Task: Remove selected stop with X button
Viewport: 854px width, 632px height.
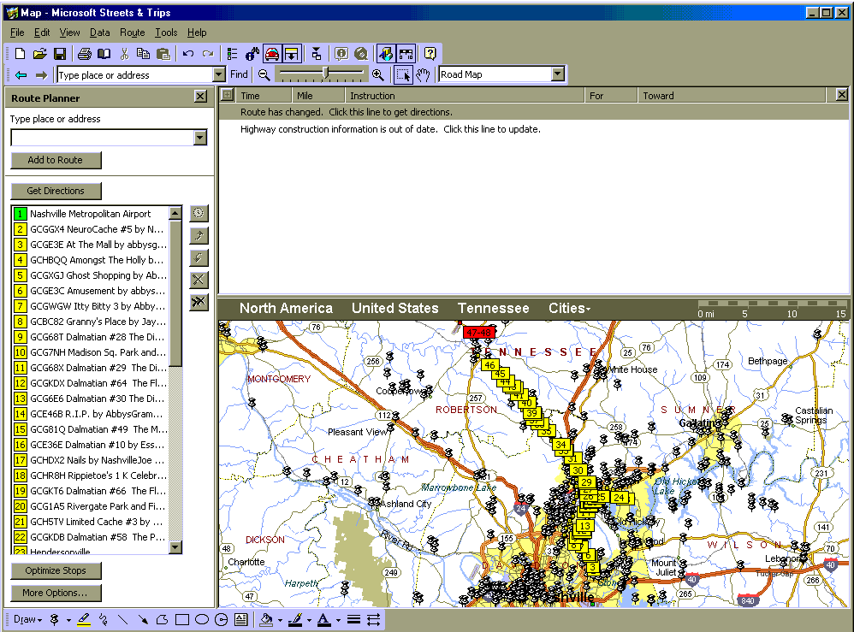Action: click(199, 280)
